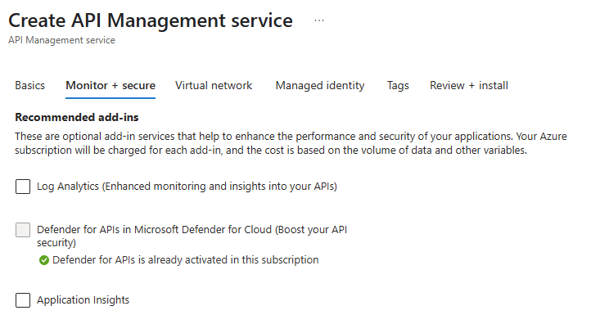Click the API Management service subtitle
This screenshot has height=333, width=591.
tap(61, 40)
